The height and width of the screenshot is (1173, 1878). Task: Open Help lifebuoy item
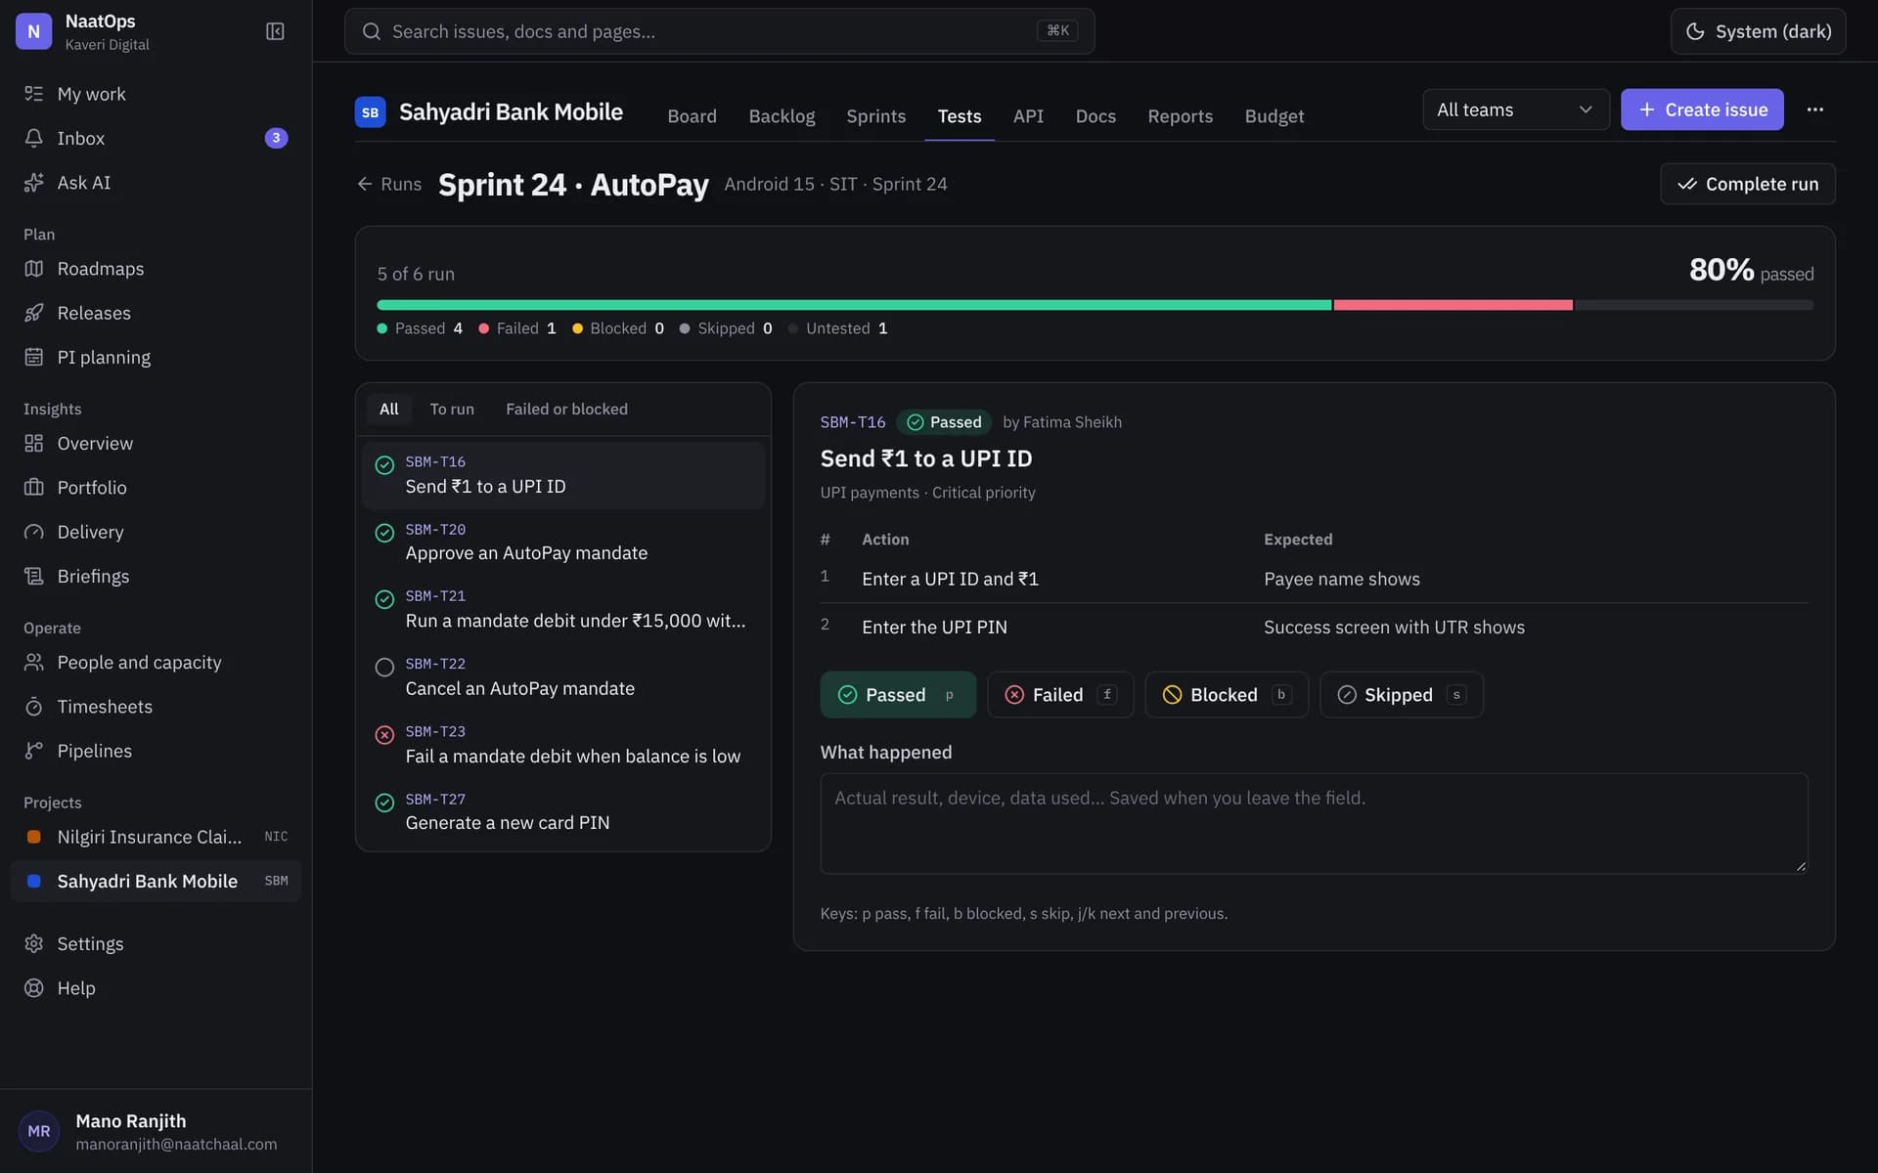pyautogui.click(x=156, y=987)
